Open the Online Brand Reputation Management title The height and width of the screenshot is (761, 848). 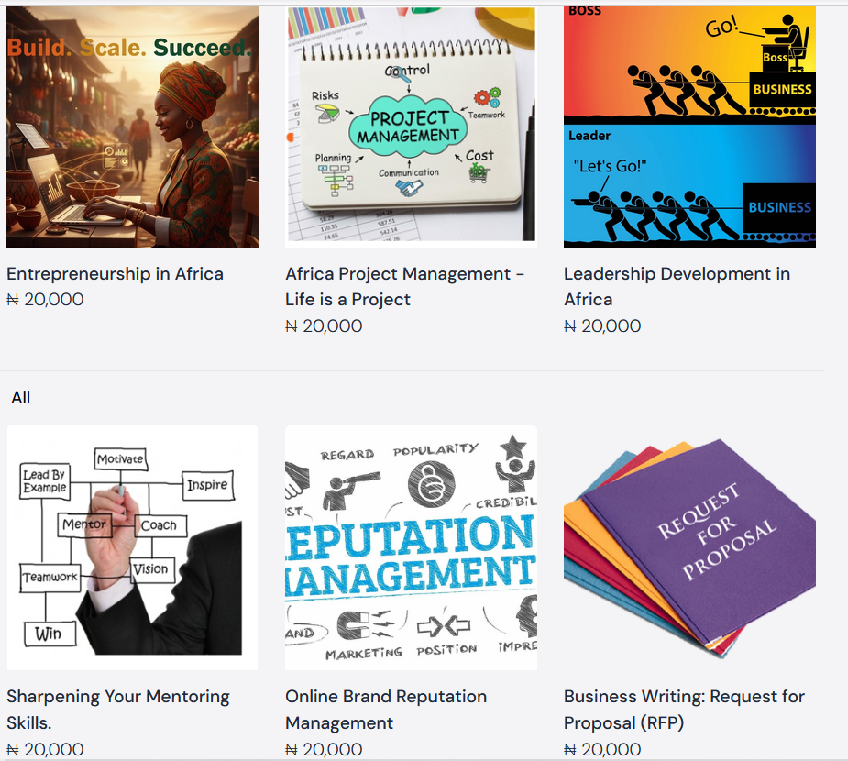coord(386,710)
